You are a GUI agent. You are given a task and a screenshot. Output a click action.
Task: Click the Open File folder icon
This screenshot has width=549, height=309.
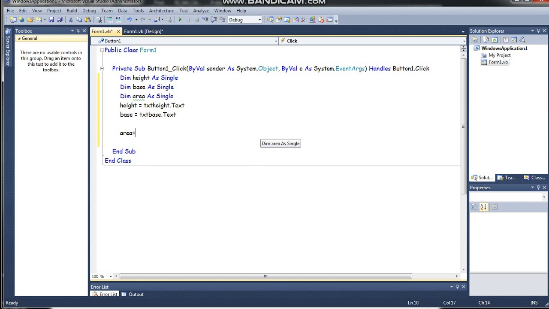pyautogui.click(x=30, y=20)
